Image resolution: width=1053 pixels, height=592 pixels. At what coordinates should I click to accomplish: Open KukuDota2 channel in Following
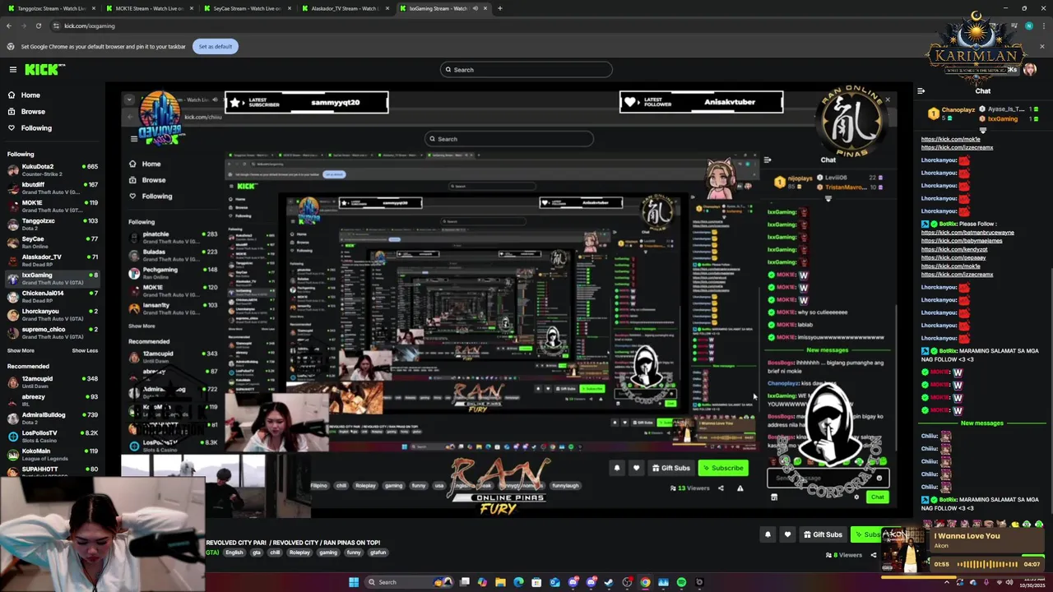(53, 169)
